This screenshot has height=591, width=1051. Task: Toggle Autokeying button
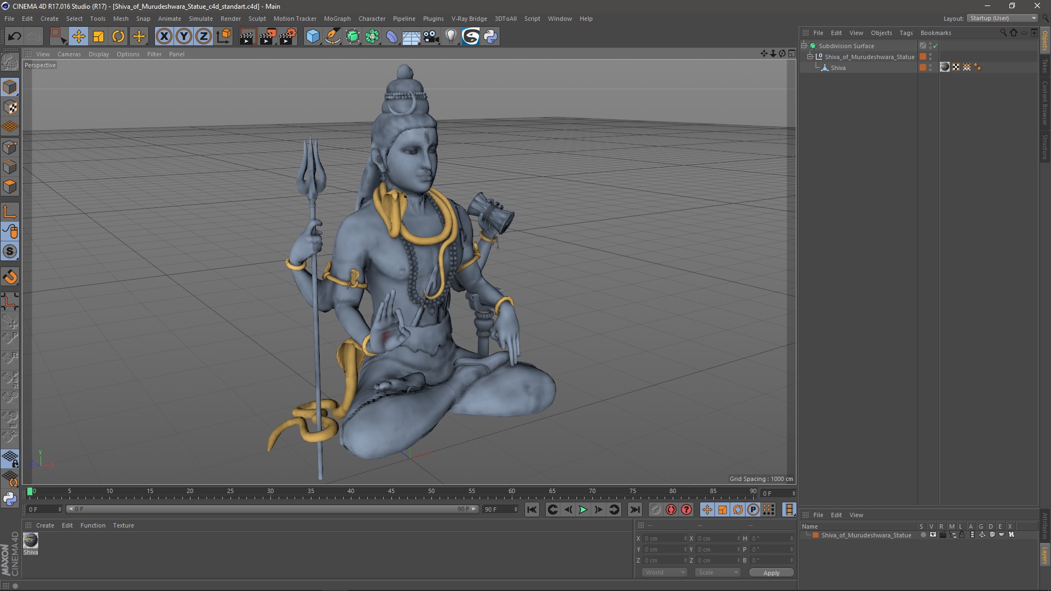tap(671, 509)
